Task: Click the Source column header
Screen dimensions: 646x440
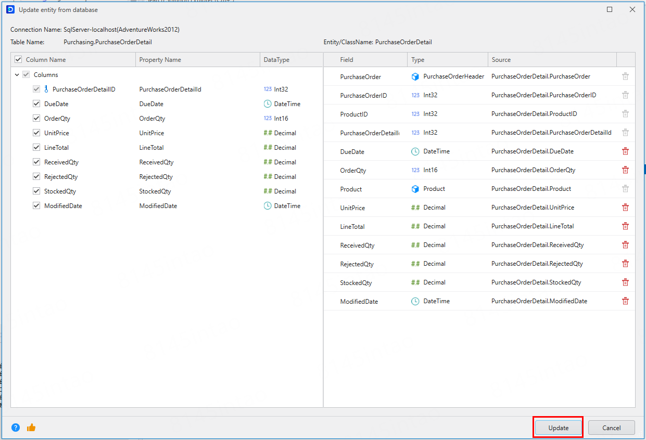Action: click(501, 60)
